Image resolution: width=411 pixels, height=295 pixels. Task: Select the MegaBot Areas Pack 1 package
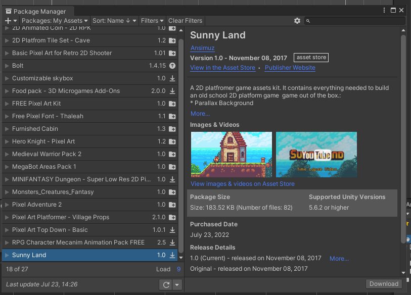(89, 167)
